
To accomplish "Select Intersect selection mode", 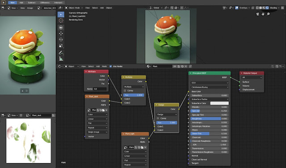I will coord(58,3).
